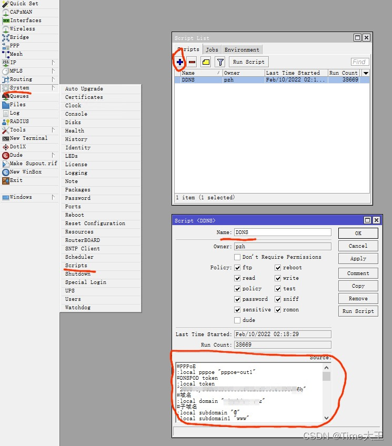Click the yellow comment icon in Script List
The width and height of the screenshot is (392, 446).
206,62
